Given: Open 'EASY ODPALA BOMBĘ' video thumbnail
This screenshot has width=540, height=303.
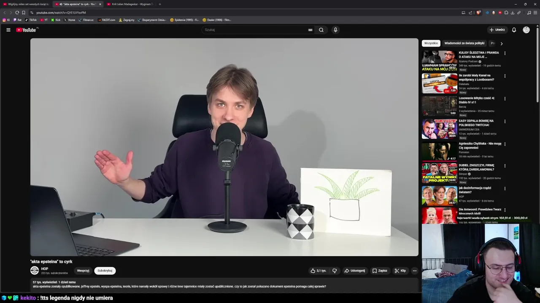Looking at the screenshot, I should click(440, 129).
